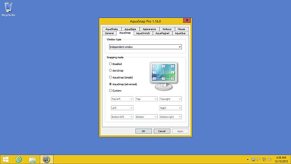Open the Action Center flag icon

258,160
